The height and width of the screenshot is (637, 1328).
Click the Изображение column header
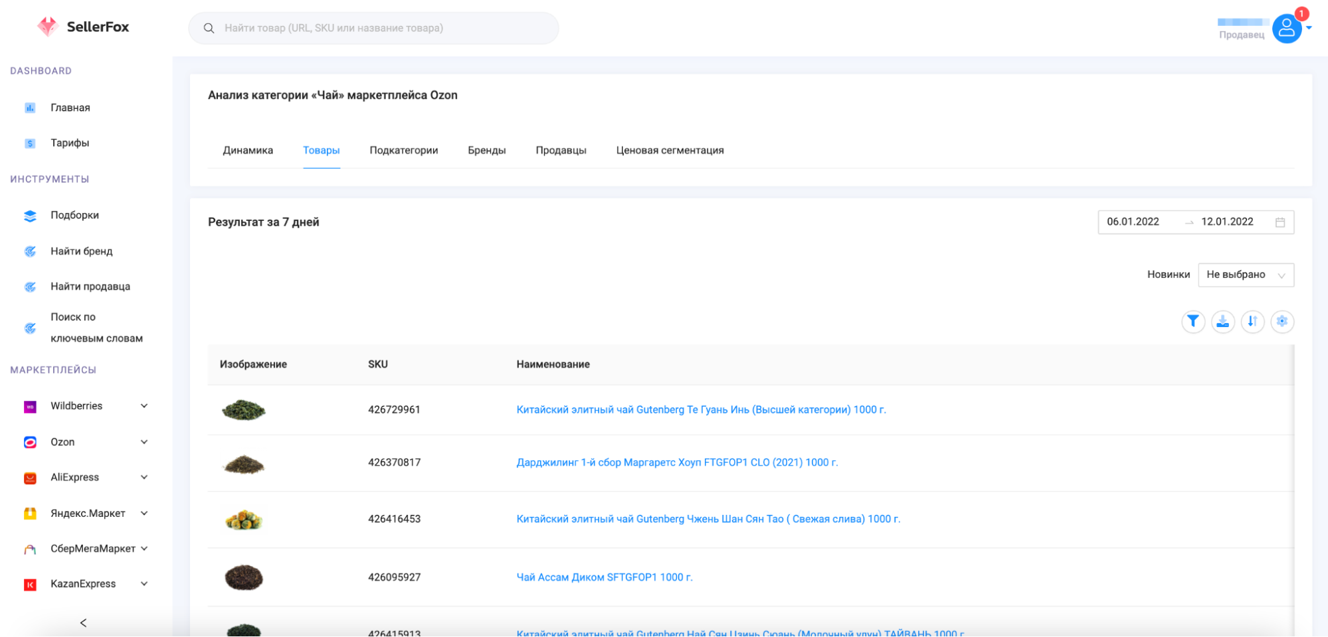click(254, 364)
